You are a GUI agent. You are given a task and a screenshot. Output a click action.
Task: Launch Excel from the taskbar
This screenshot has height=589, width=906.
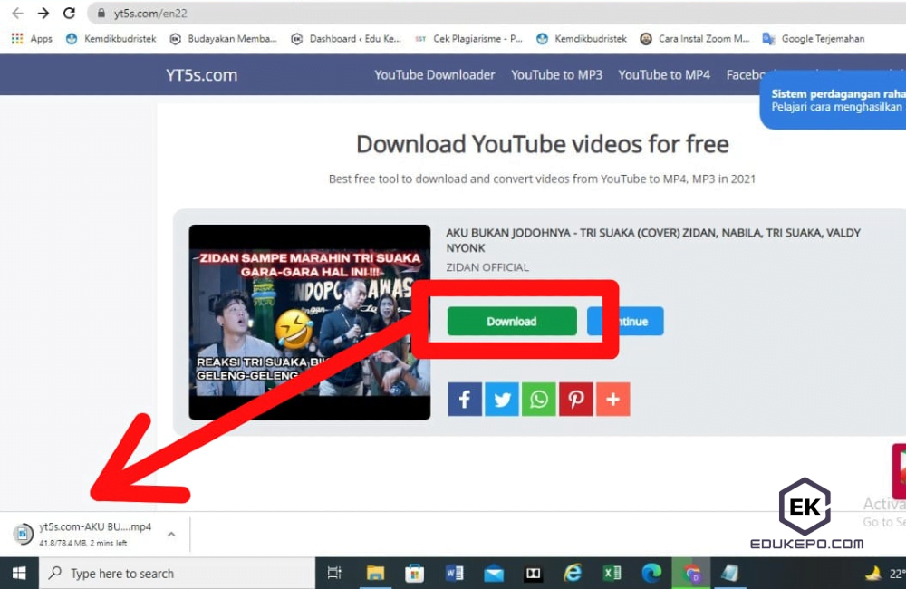pyautogui.click(x=612, y=573)
